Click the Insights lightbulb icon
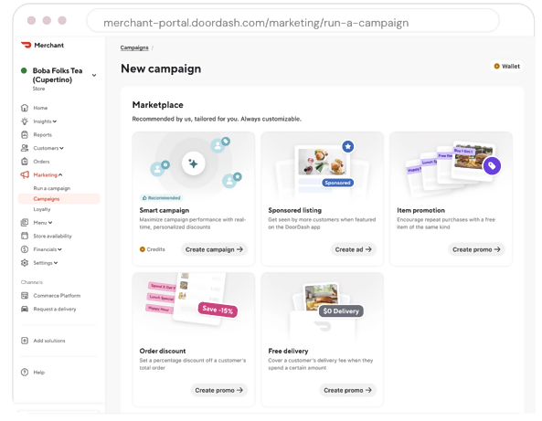 (x=25, y=121)
